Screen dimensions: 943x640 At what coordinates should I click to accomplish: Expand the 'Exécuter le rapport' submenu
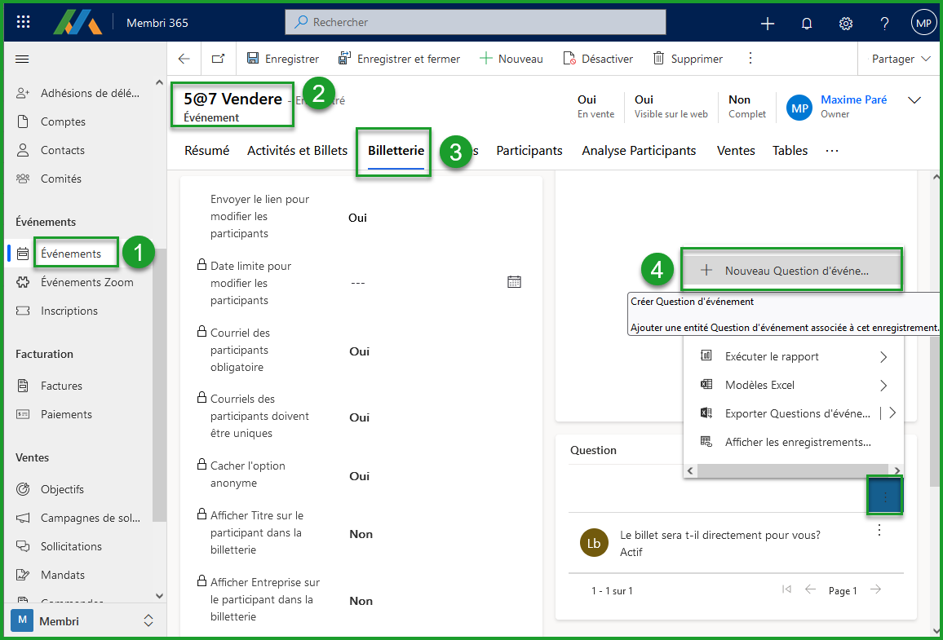click(x=883, y=356)
